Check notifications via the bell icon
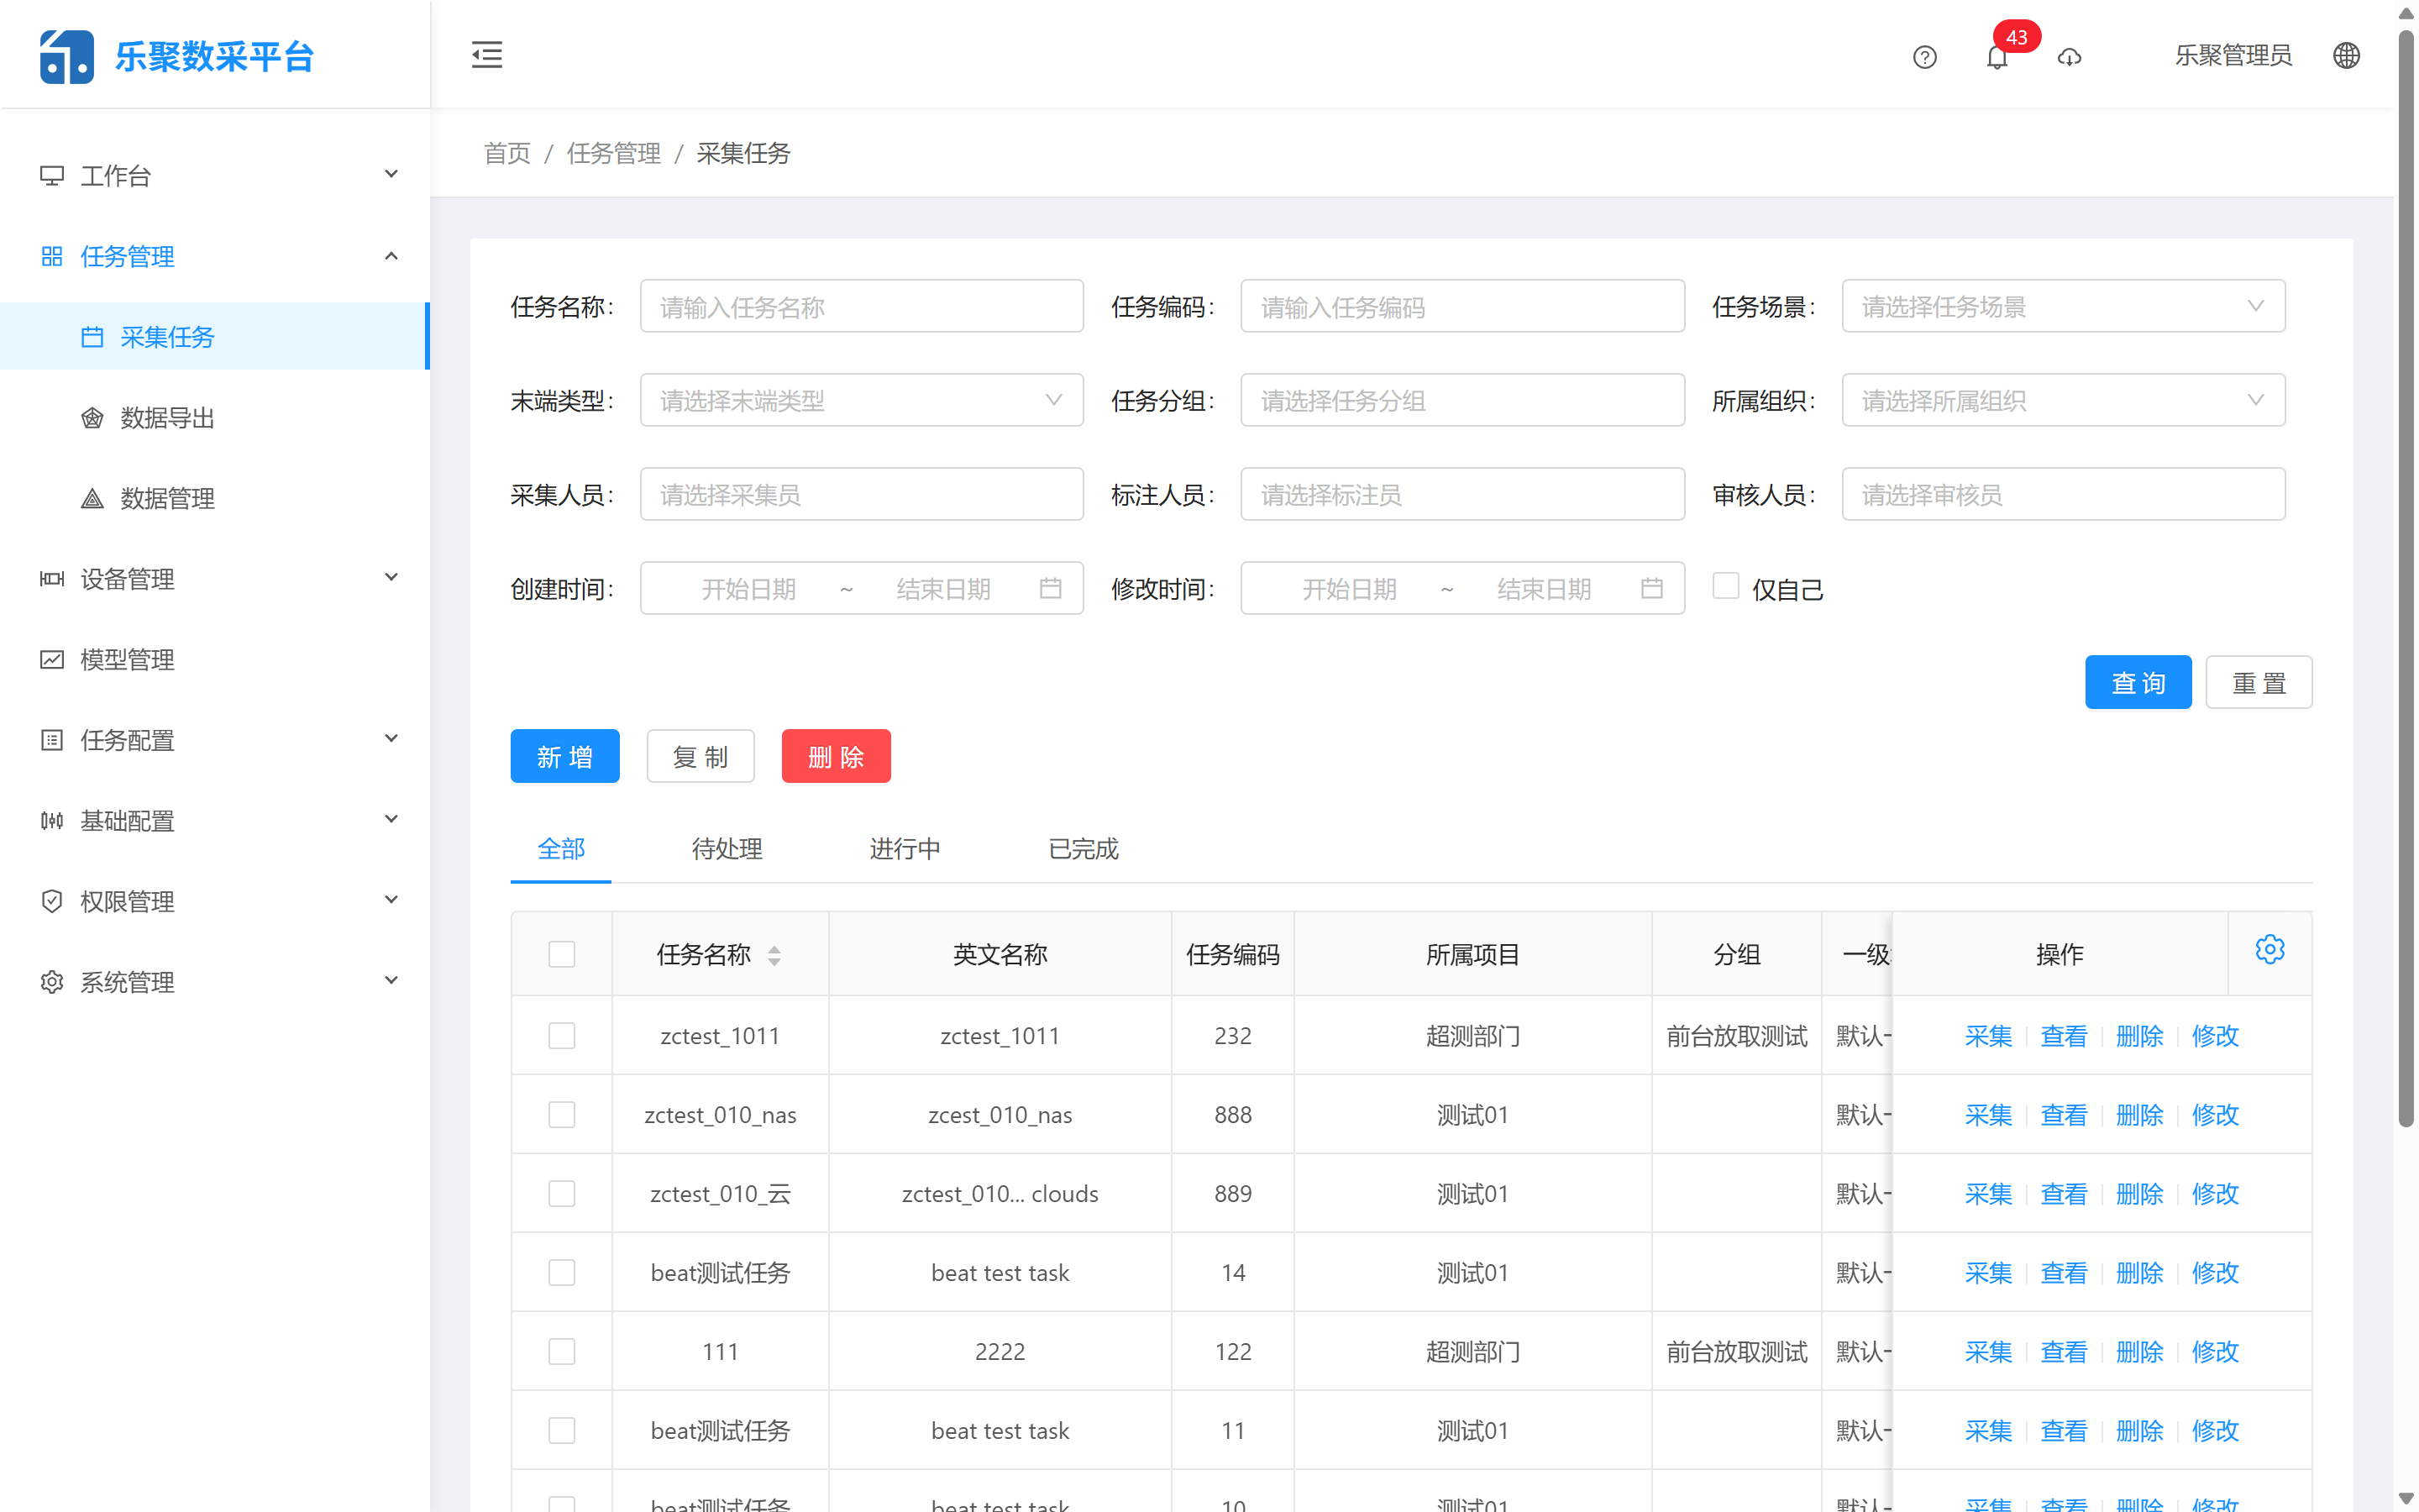This screenshot has height=1512, width=2419. coord(1997,57)
